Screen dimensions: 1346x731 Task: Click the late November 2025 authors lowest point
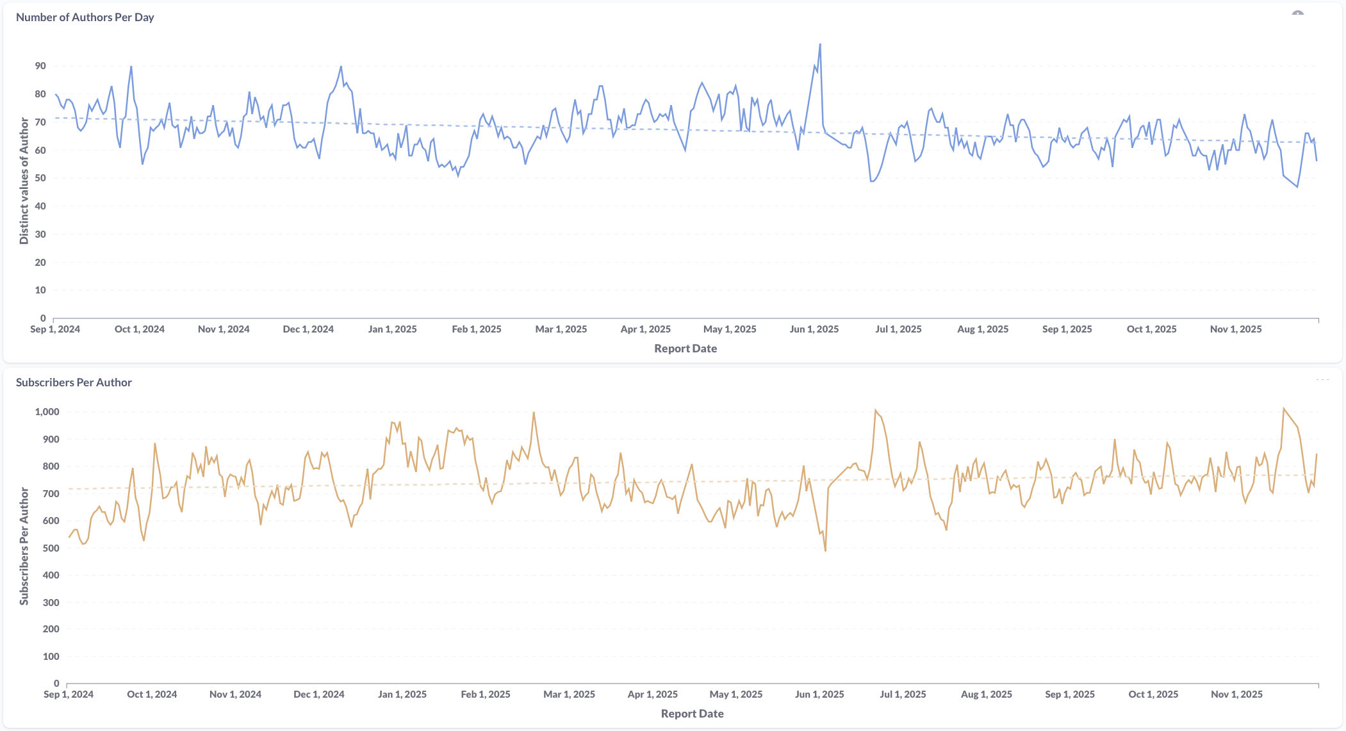pos(1297,186)
